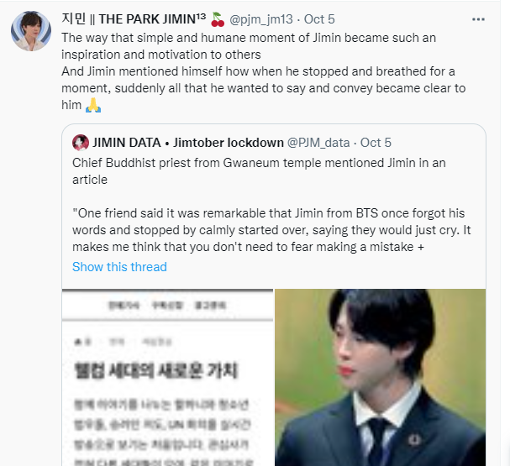Open the @PJM_data handle in quoted tweet
Image resolution: width=510 pixels, height=466 pixels.
pyautogui.click(x=318, y=143)
